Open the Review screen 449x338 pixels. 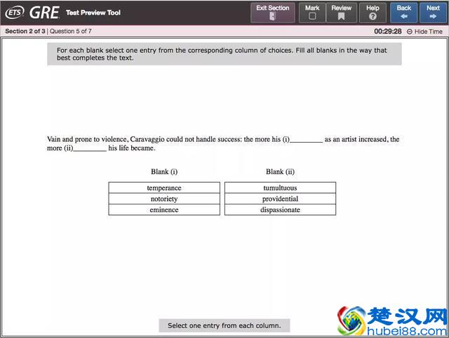[x=342, y=13]
